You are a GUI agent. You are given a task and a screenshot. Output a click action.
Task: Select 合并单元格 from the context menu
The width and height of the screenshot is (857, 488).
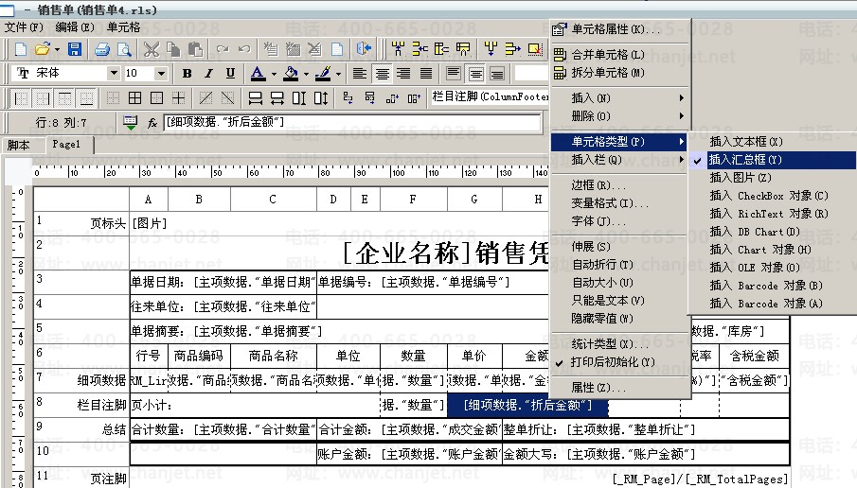608,55
